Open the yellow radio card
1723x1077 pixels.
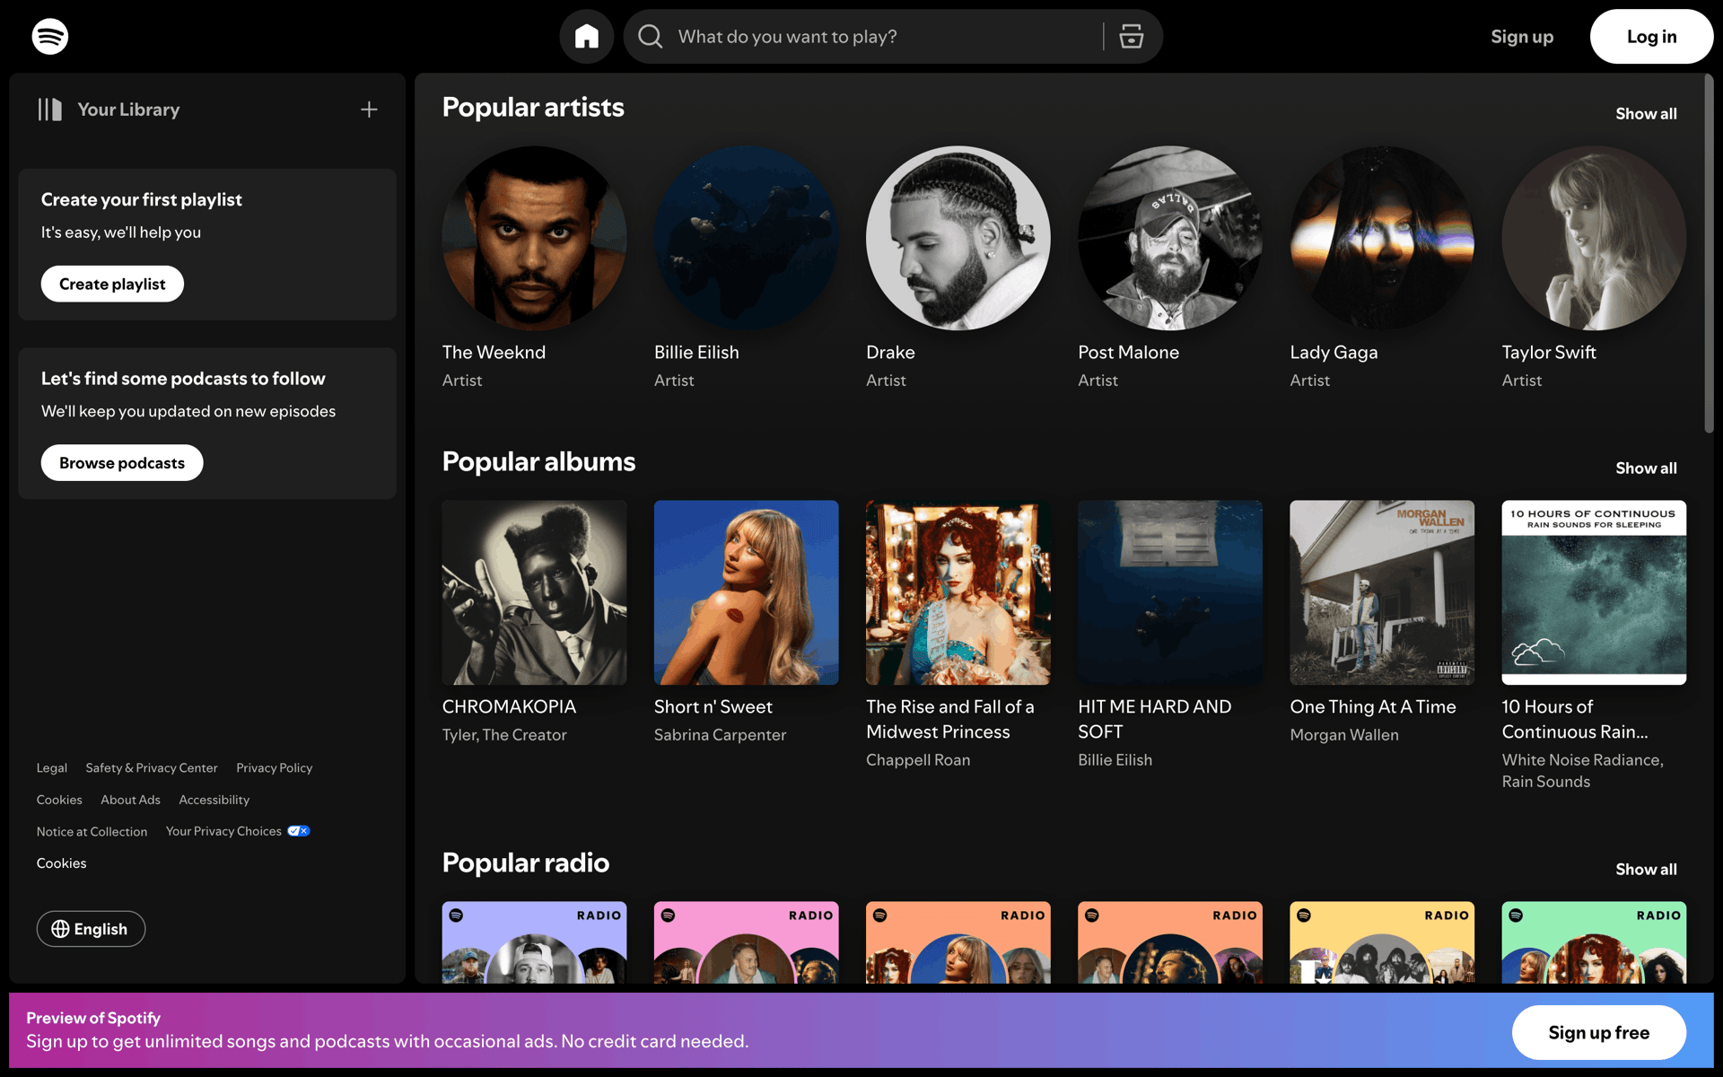pyautogui.click(x=1382, y=942)
